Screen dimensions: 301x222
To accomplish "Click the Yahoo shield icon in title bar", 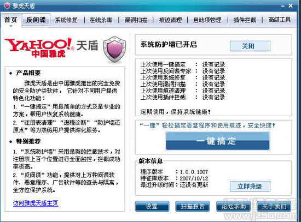I will pos(7,5).
